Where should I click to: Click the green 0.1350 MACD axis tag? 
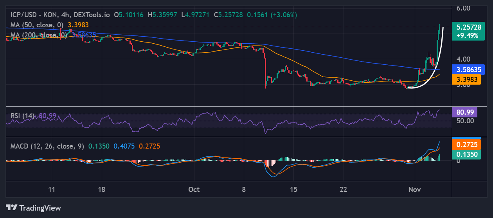[x=466, y=154]
